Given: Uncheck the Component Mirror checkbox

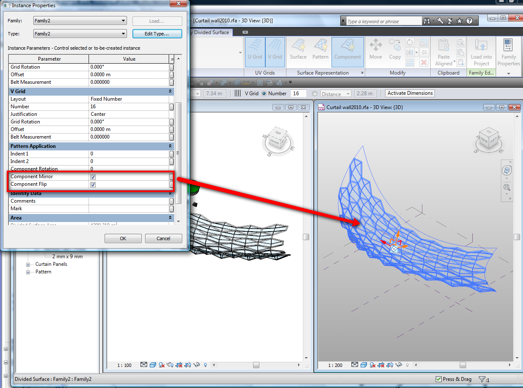Looking at the screenshot, I should coord(93,177).
